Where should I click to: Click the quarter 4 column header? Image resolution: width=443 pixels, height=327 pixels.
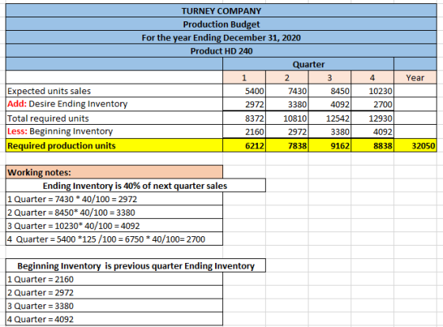click(x=373, y=77)
